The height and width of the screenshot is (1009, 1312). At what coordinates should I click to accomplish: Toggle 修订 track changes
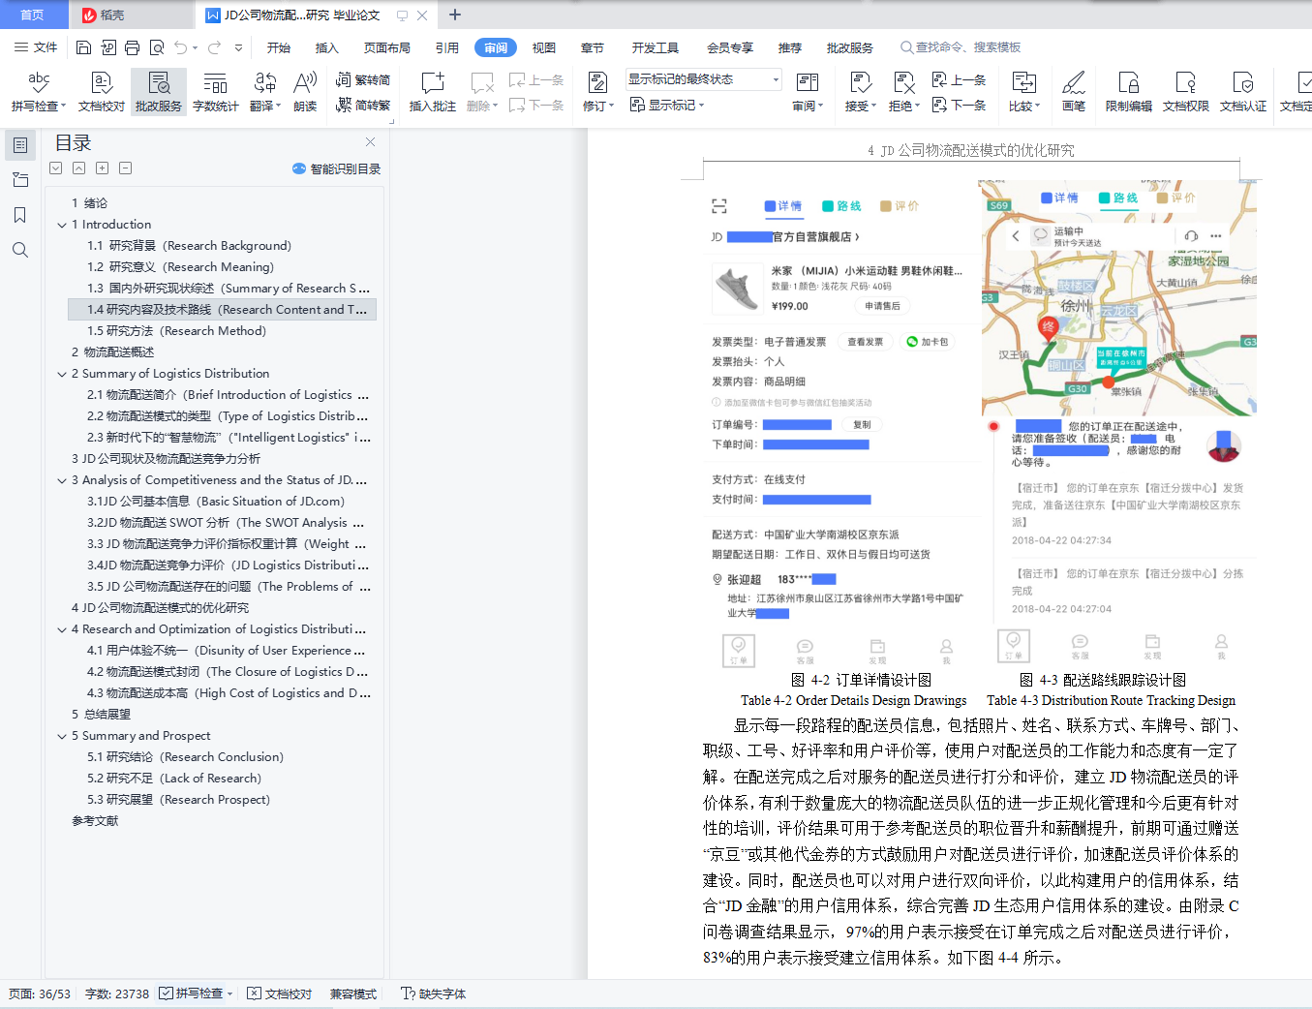click(598, 92)
